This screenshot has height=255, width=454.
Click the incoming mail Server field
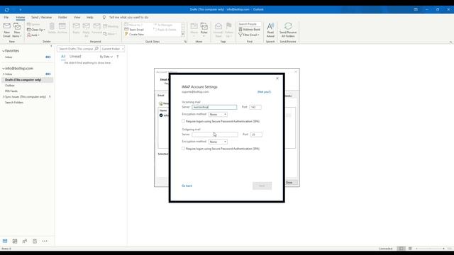(x=214, y=107)
